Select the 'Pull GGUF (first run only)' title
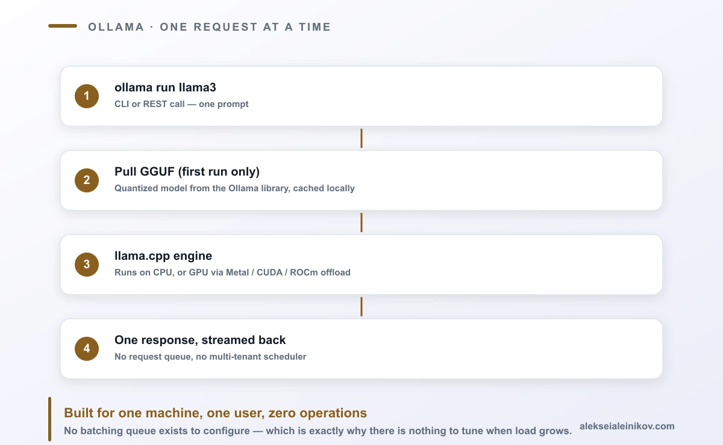Screen dimensions: 723x445 click(187, 172)
